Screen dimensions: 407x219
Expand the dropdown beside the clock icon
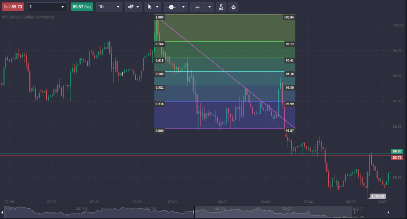point(183,7)
